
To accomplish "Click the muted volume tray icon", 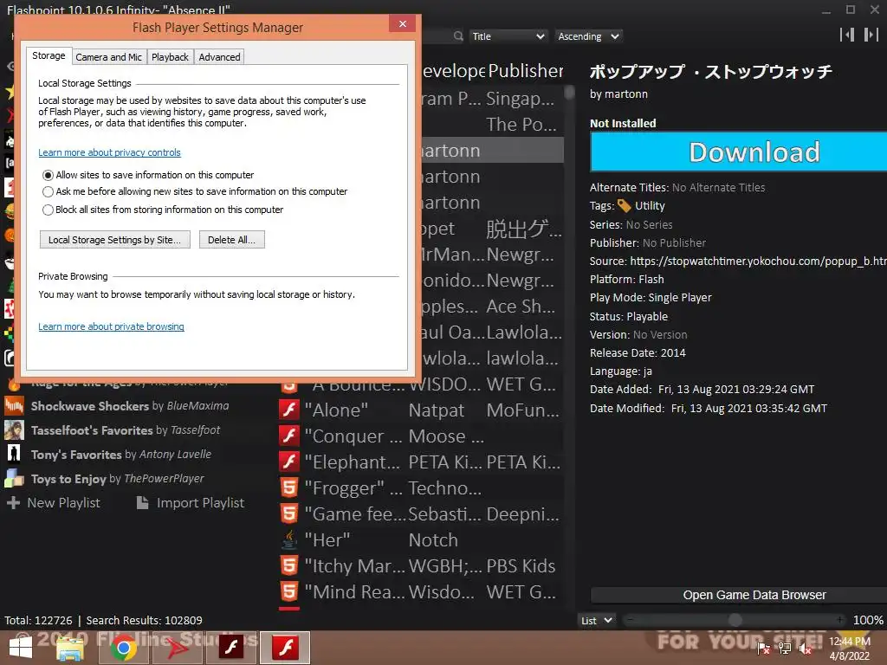I will point(806,649).
